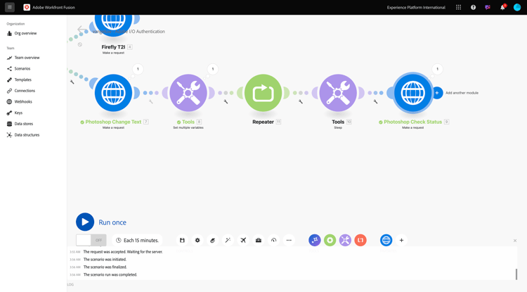Click the output bubble 1 above Photoshop Check Status

[437, 69]
